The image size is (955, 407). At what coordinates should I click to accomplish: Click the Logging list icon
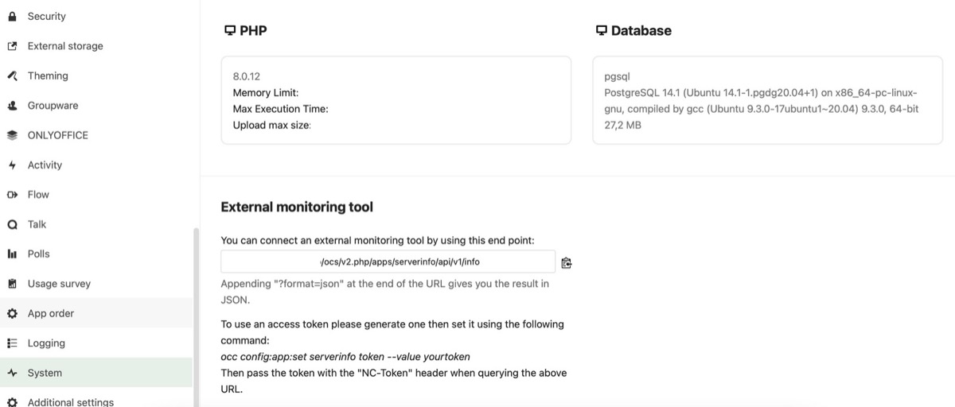12,343
